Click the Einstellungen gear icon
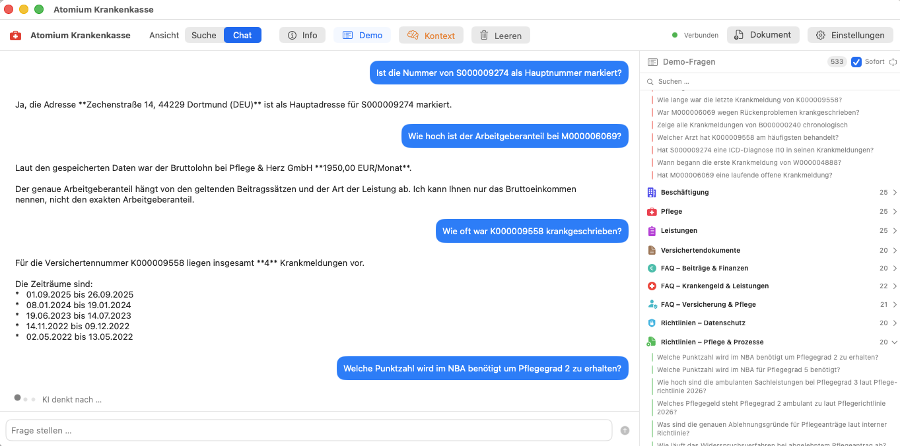This screenshot has height=446, width=900. [821, 36]
